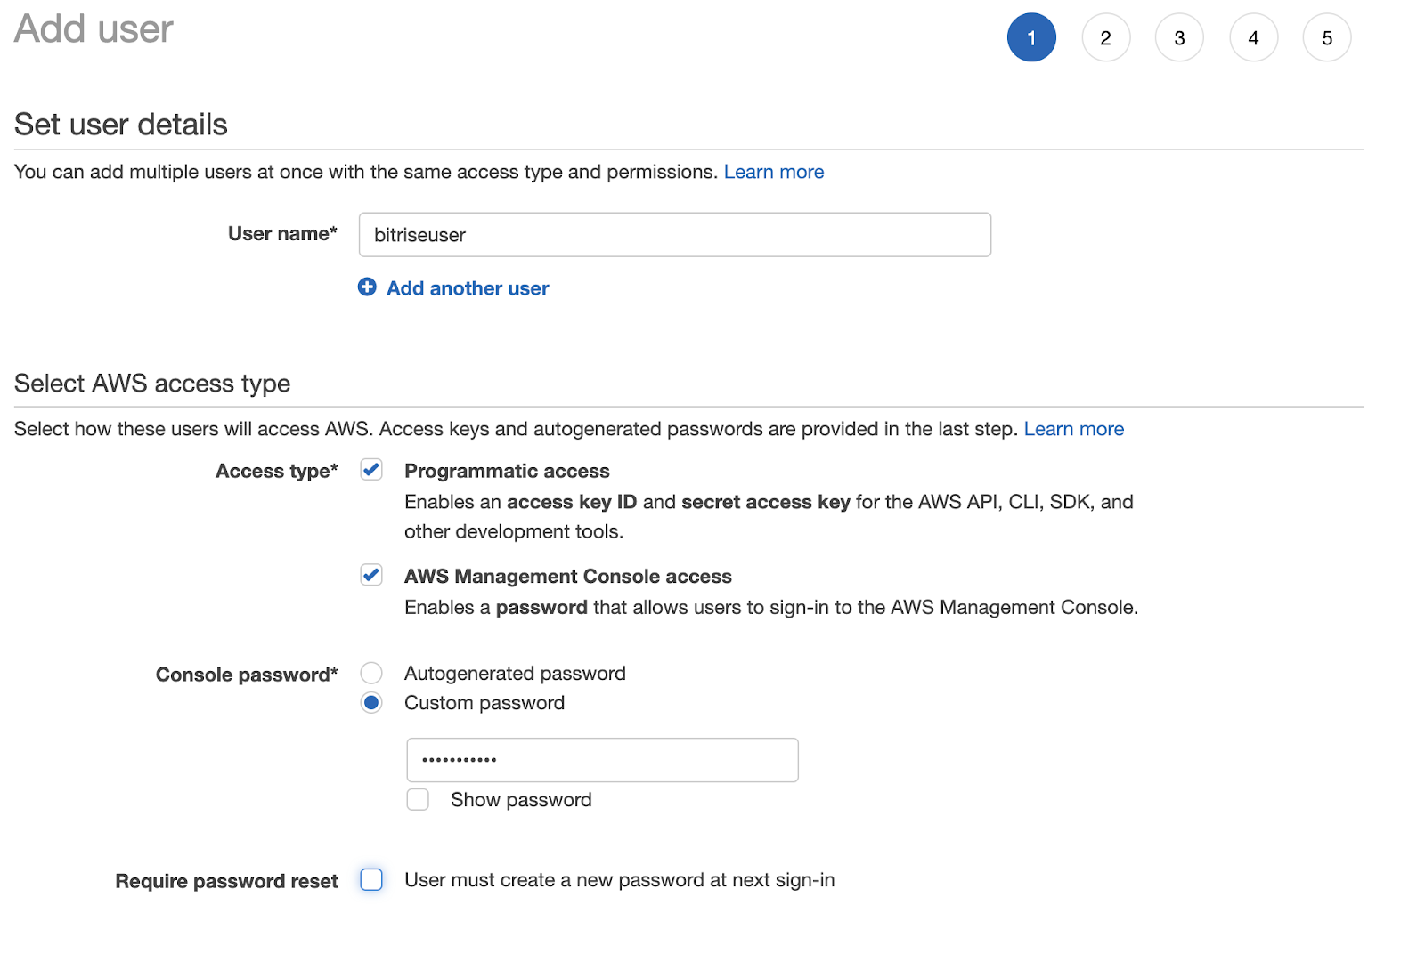Select the Autogenerated password radio button

[x=371, y=673]
